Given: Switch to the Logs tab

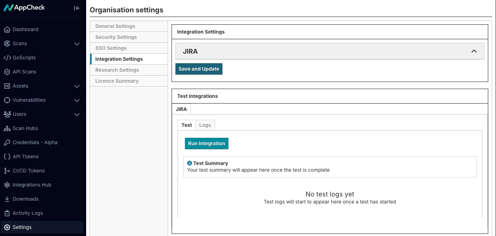Looking at the screenshot, I should (x=205, y=125).
